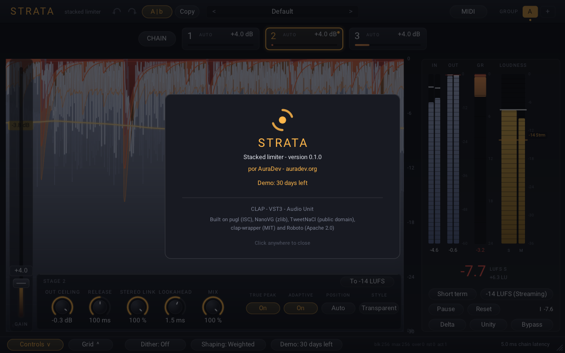
Task: Reset the loudness meter
Action: pos(484,309)
